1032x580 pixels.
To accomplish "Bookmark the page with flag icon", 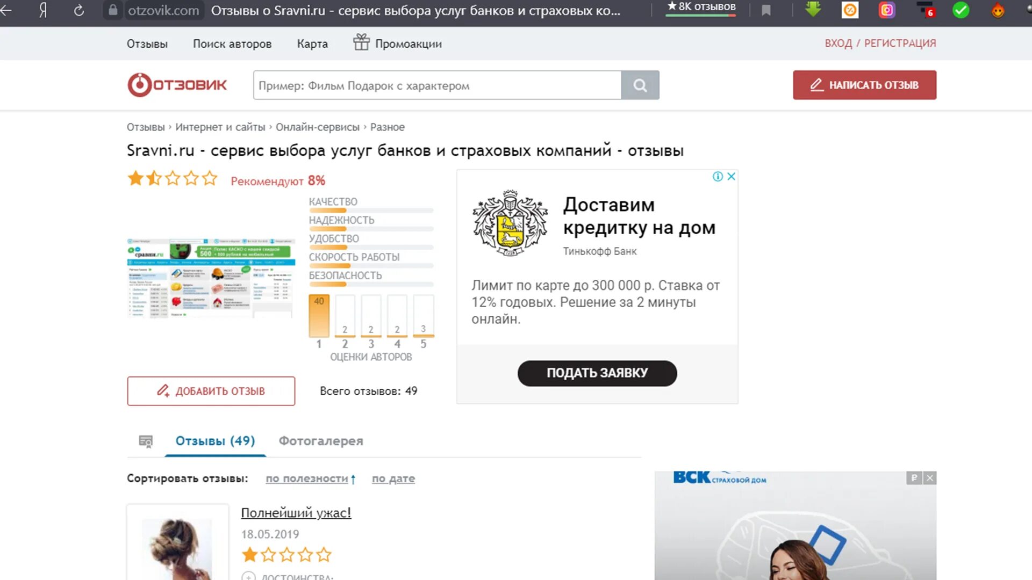I will click(x=766, y=10).
